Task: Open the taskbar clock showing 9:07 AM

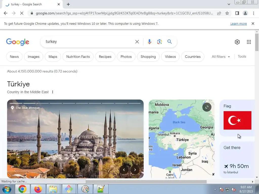Action: coord(246,189)
